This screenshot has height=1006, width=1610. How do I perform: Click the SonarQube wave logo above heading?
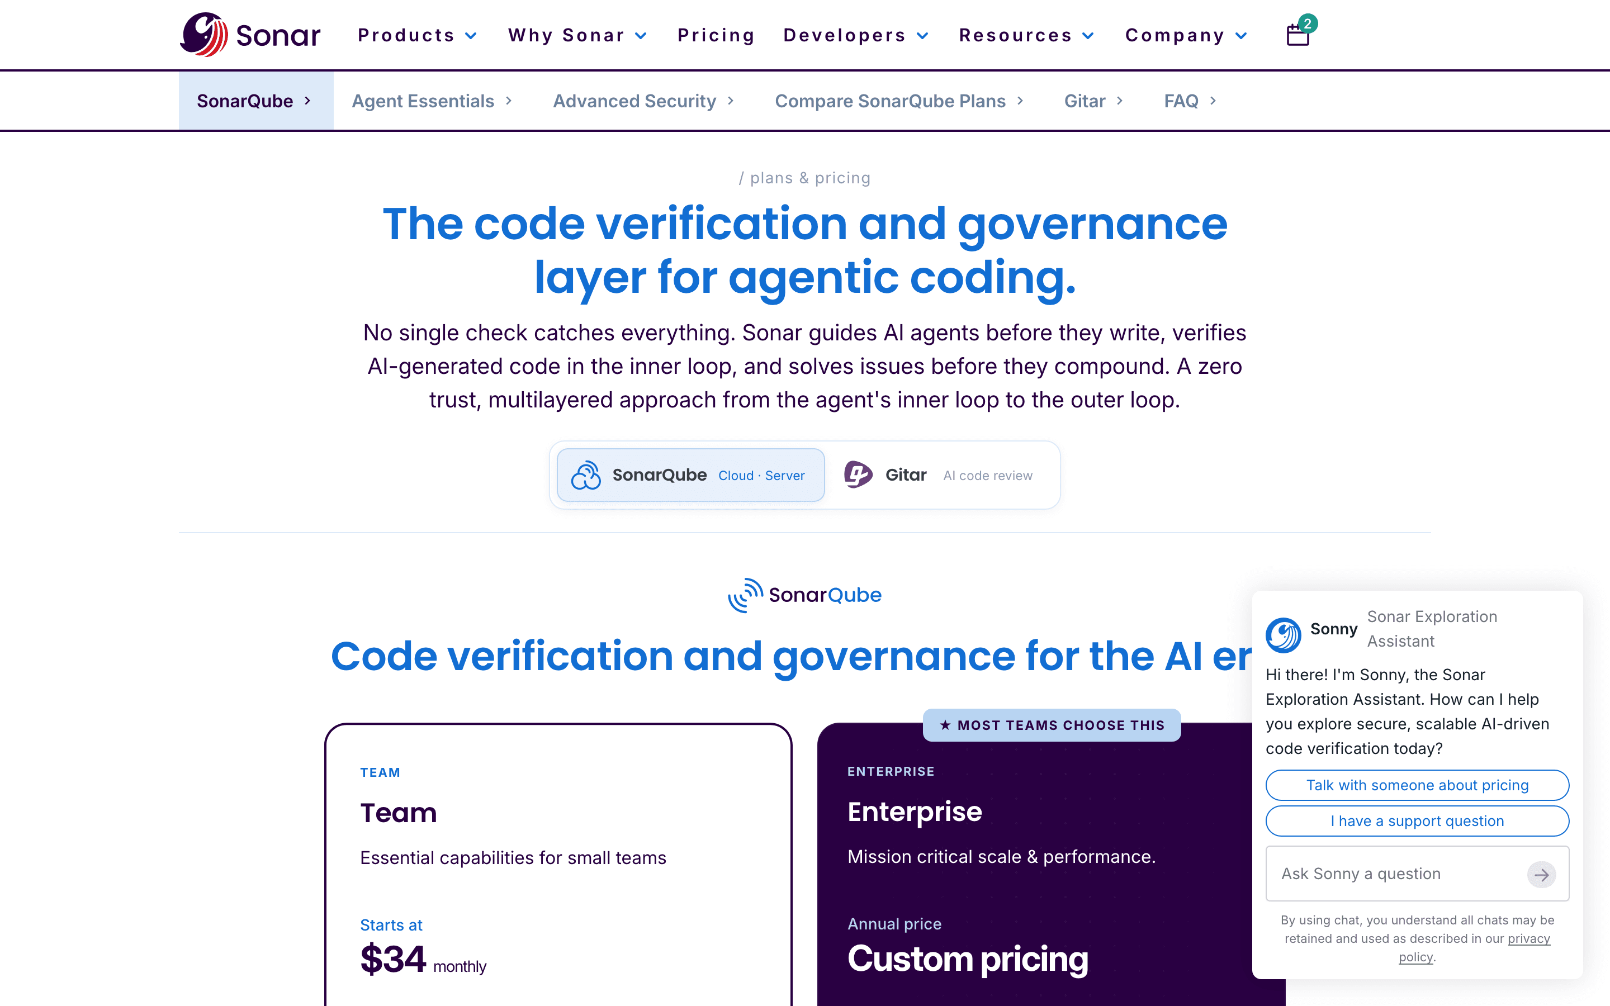[745, 595]
